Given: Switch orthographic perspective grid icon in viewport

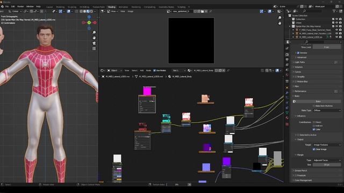Looking at the screenshot, I should 94,49.
